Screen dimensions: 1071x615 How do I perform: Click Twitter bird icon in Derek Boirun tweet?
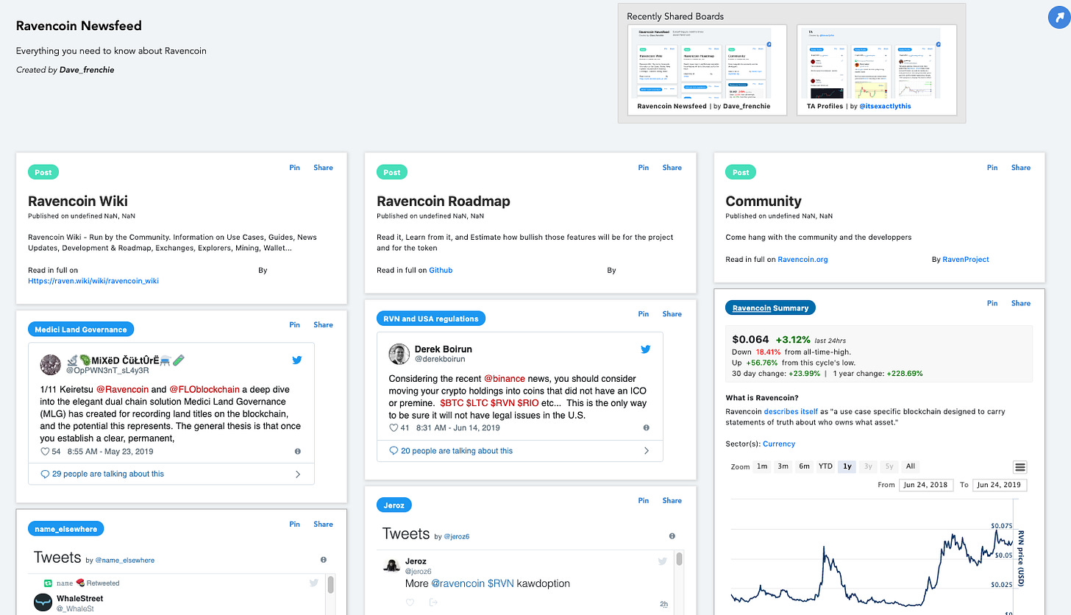[x=645, y=349]
